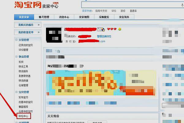
Task: Click the 宝贝管理 section heading
Action: [24, 92]
